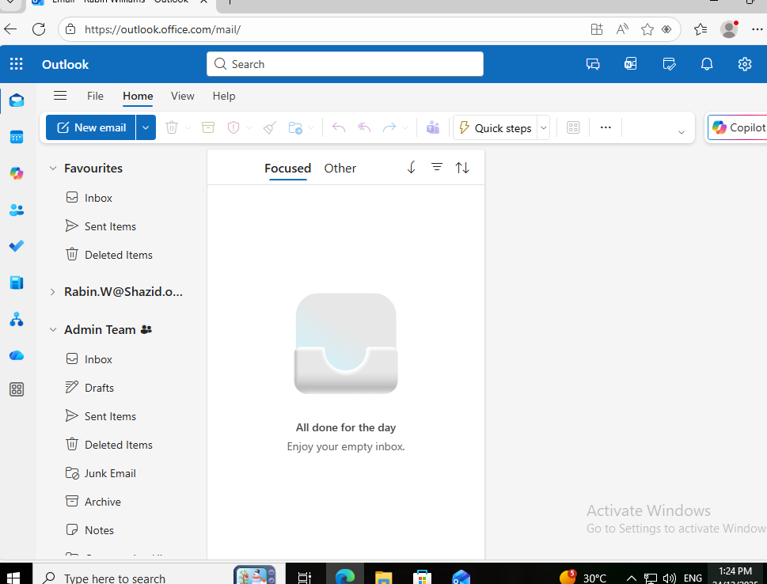Click the Reply all icon
Image resolution: width=767 pixels, height=584 pixels.
364,127
